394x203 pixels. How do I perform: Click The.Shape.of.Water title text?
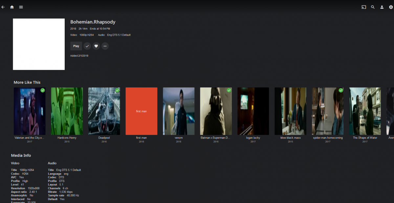365,138
